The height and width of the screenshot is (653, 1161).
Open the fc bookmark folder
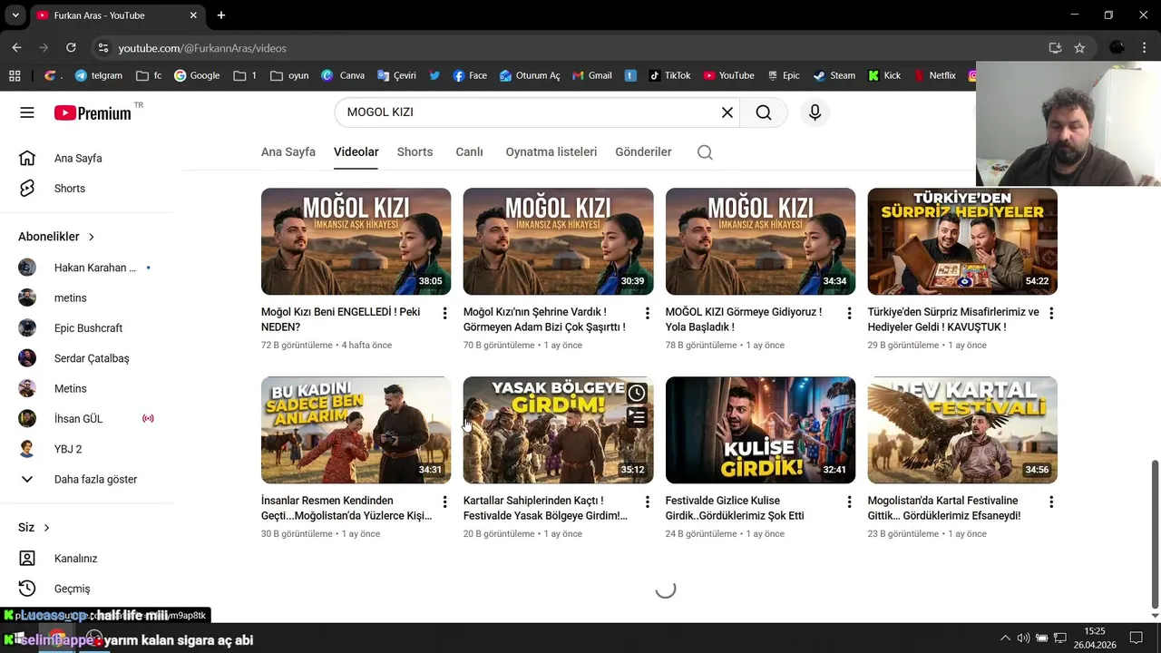coord(149,75)
